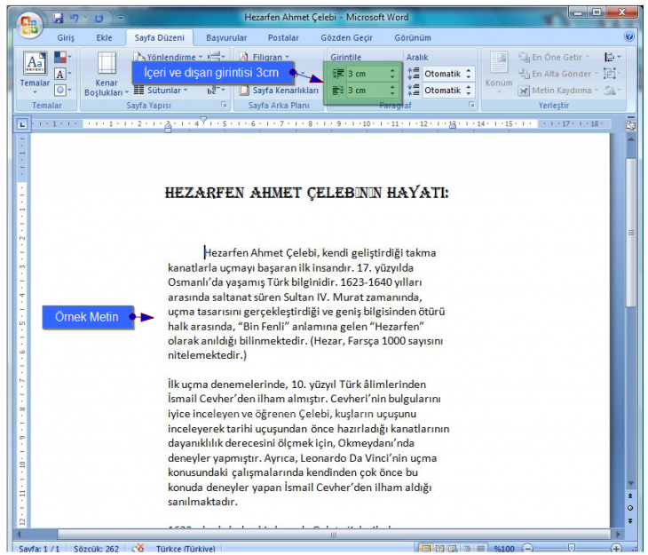This screenshot has width=648, height=555.
Task: Open Metin Kaydırma text wrapping
Action: tap(558, 91)
